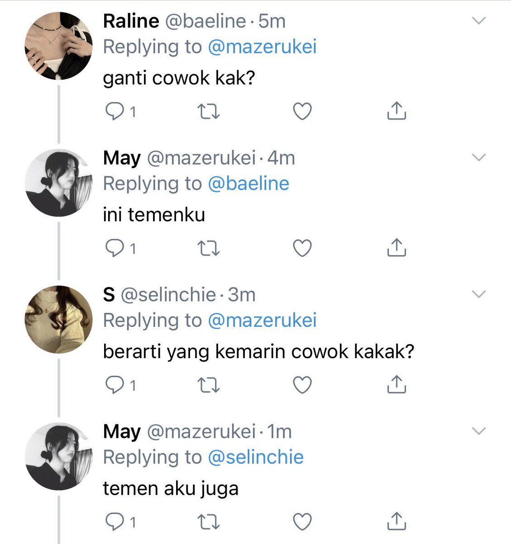Open @selinchie mention in May's last reply
Image resolution: width=511 pixels, height=544 pixels.
point(256,457)
